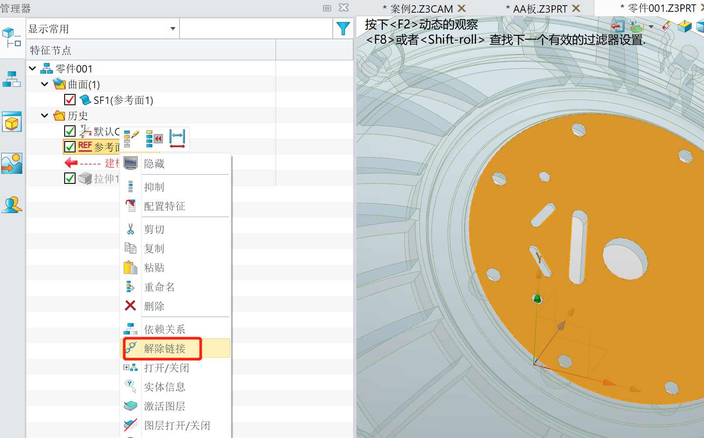Choose 图层打开/关闭 from the context menu
The width and height of the screenshot is (704, 438).
coord(175,425)
